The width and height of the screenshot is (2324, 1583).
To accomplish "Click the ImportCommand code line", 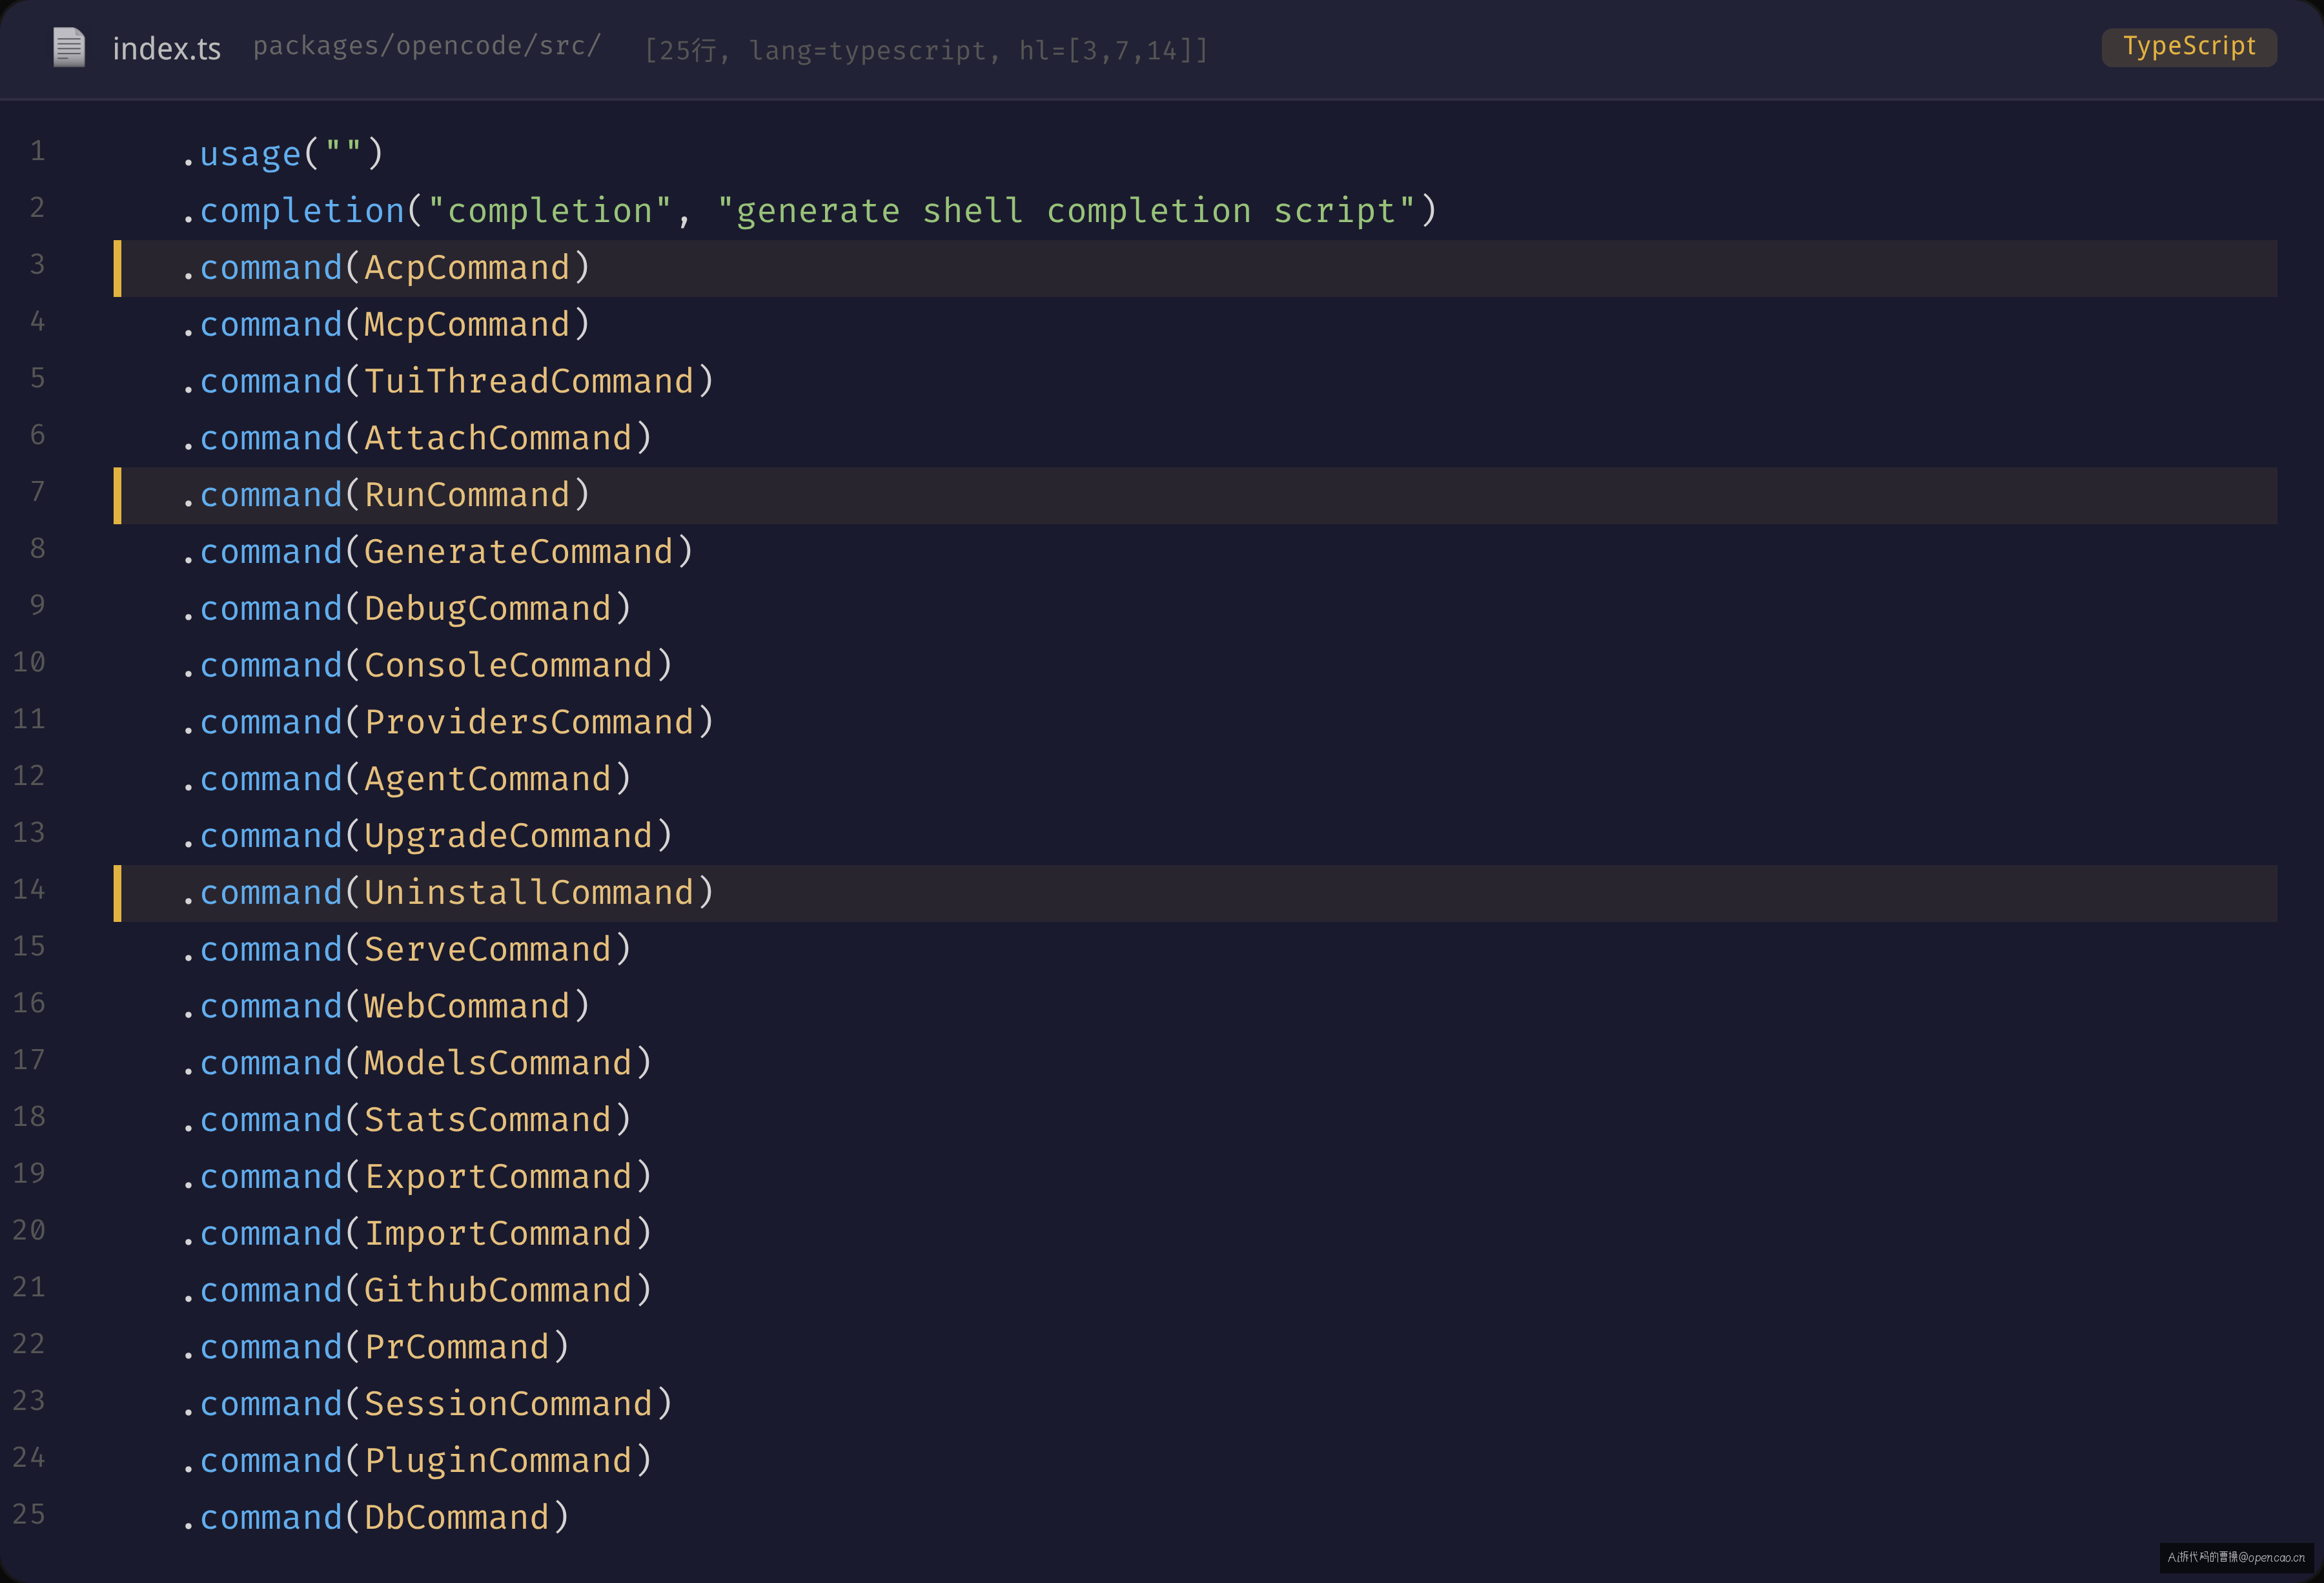I will 417,1234.
